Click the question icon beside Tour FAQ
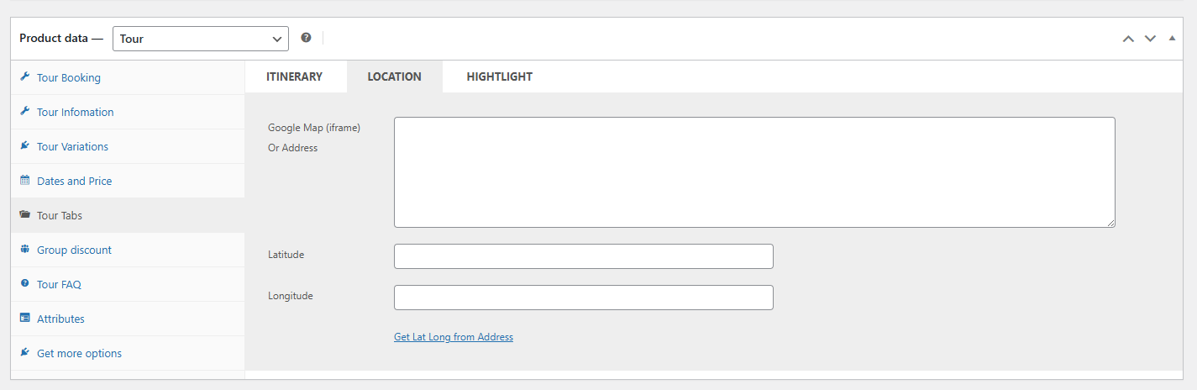 [24, 284]
